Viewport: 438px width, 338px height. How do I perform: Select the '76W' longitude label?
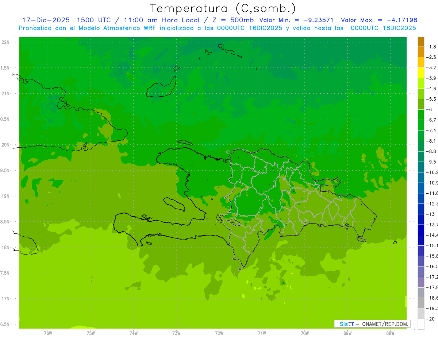coord(48,333)
